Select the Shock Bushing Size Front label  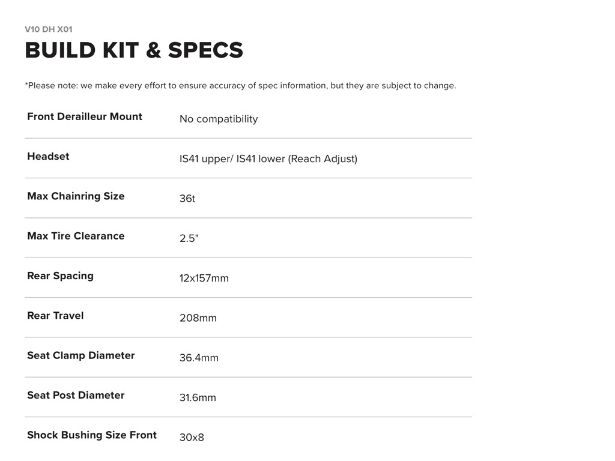click(x=92, y=435)
